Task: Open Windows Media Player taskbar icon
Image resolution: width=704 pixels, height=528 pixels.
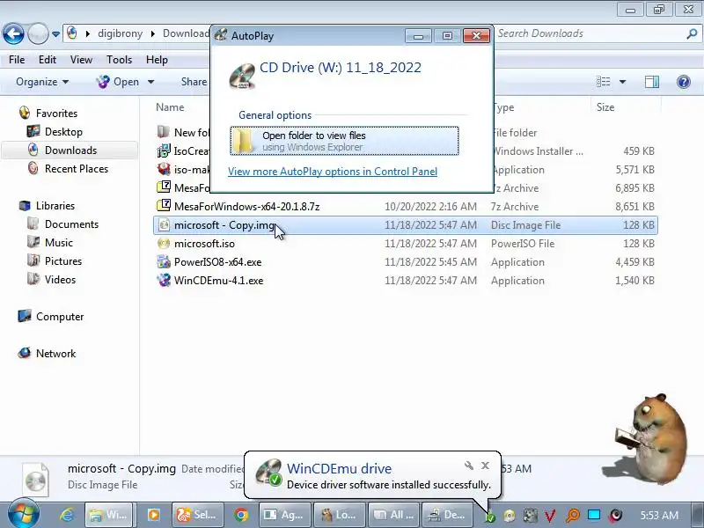Action: pyautogui.click(x=153, y=515)
